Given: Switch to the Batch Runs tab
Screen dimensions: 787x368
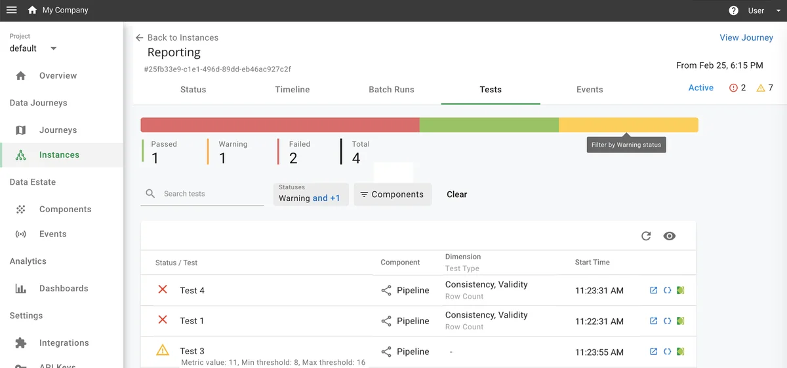Looking at the screenshot, I should coord(391,90).
